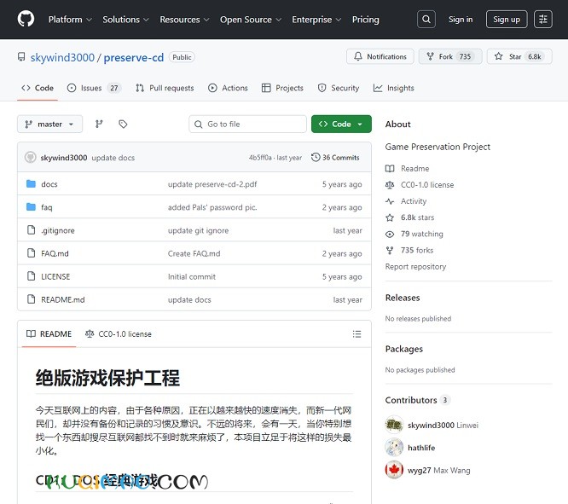
Task: View tags via the tag icon
Action: click(x=123, y=125)
